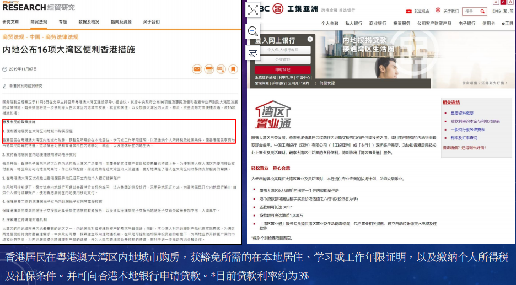The width and height of the screenshot is (516, 285).
Task: Click the 利率/汇率 link in login panel
Action: pos(286,78)
